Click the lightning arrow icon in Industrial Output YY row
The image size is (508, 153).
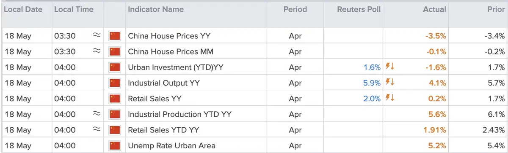(390, 83)
